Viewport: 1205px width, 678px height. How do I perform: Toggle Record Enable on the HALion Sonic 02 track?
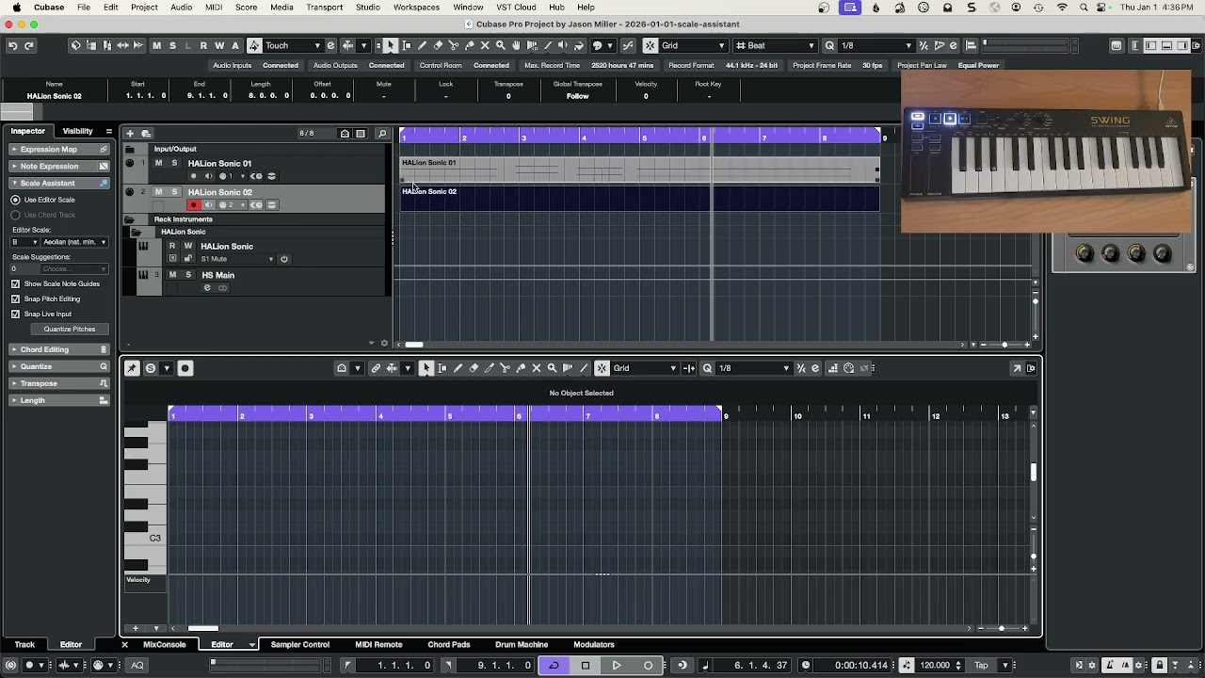coord(193,205)
